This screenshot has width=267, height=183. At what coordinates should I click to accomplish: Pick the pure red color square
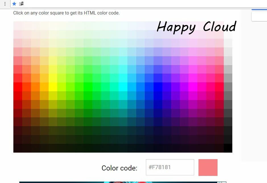pos(18,87)
